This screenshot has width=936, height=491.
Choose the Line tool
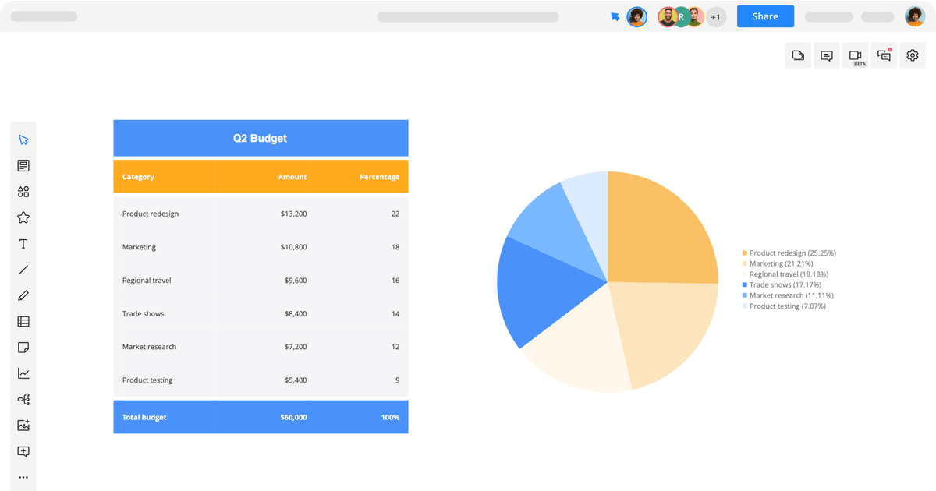click(23, 269)
